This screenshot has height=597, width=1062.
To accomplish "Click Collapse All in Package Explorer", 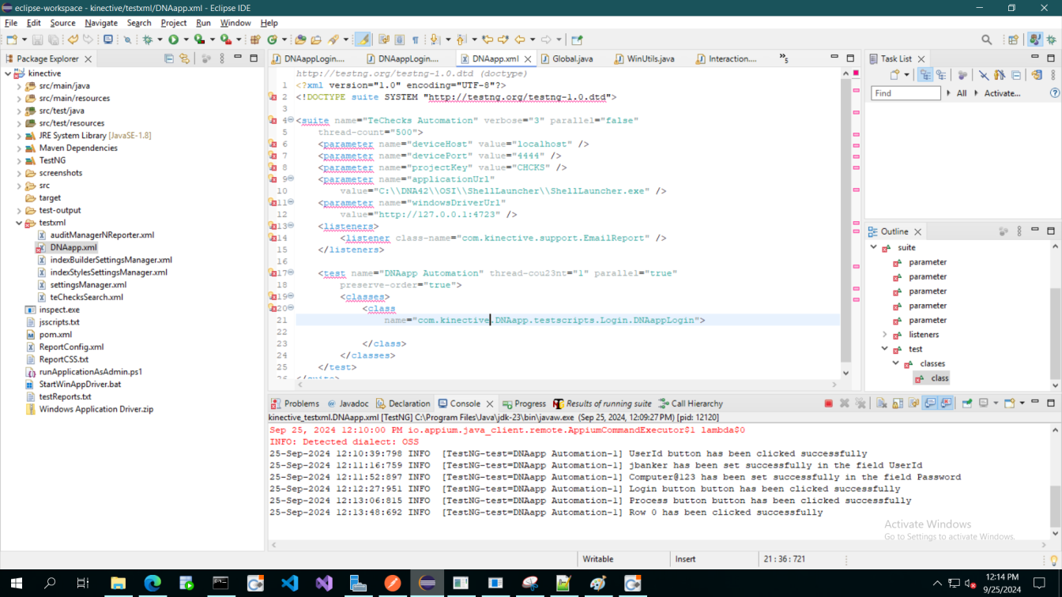I will tap(169, 58).
